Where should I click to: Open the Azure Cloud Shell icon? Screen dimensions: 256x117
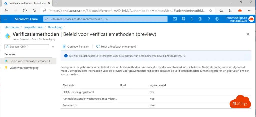point(175,19)
